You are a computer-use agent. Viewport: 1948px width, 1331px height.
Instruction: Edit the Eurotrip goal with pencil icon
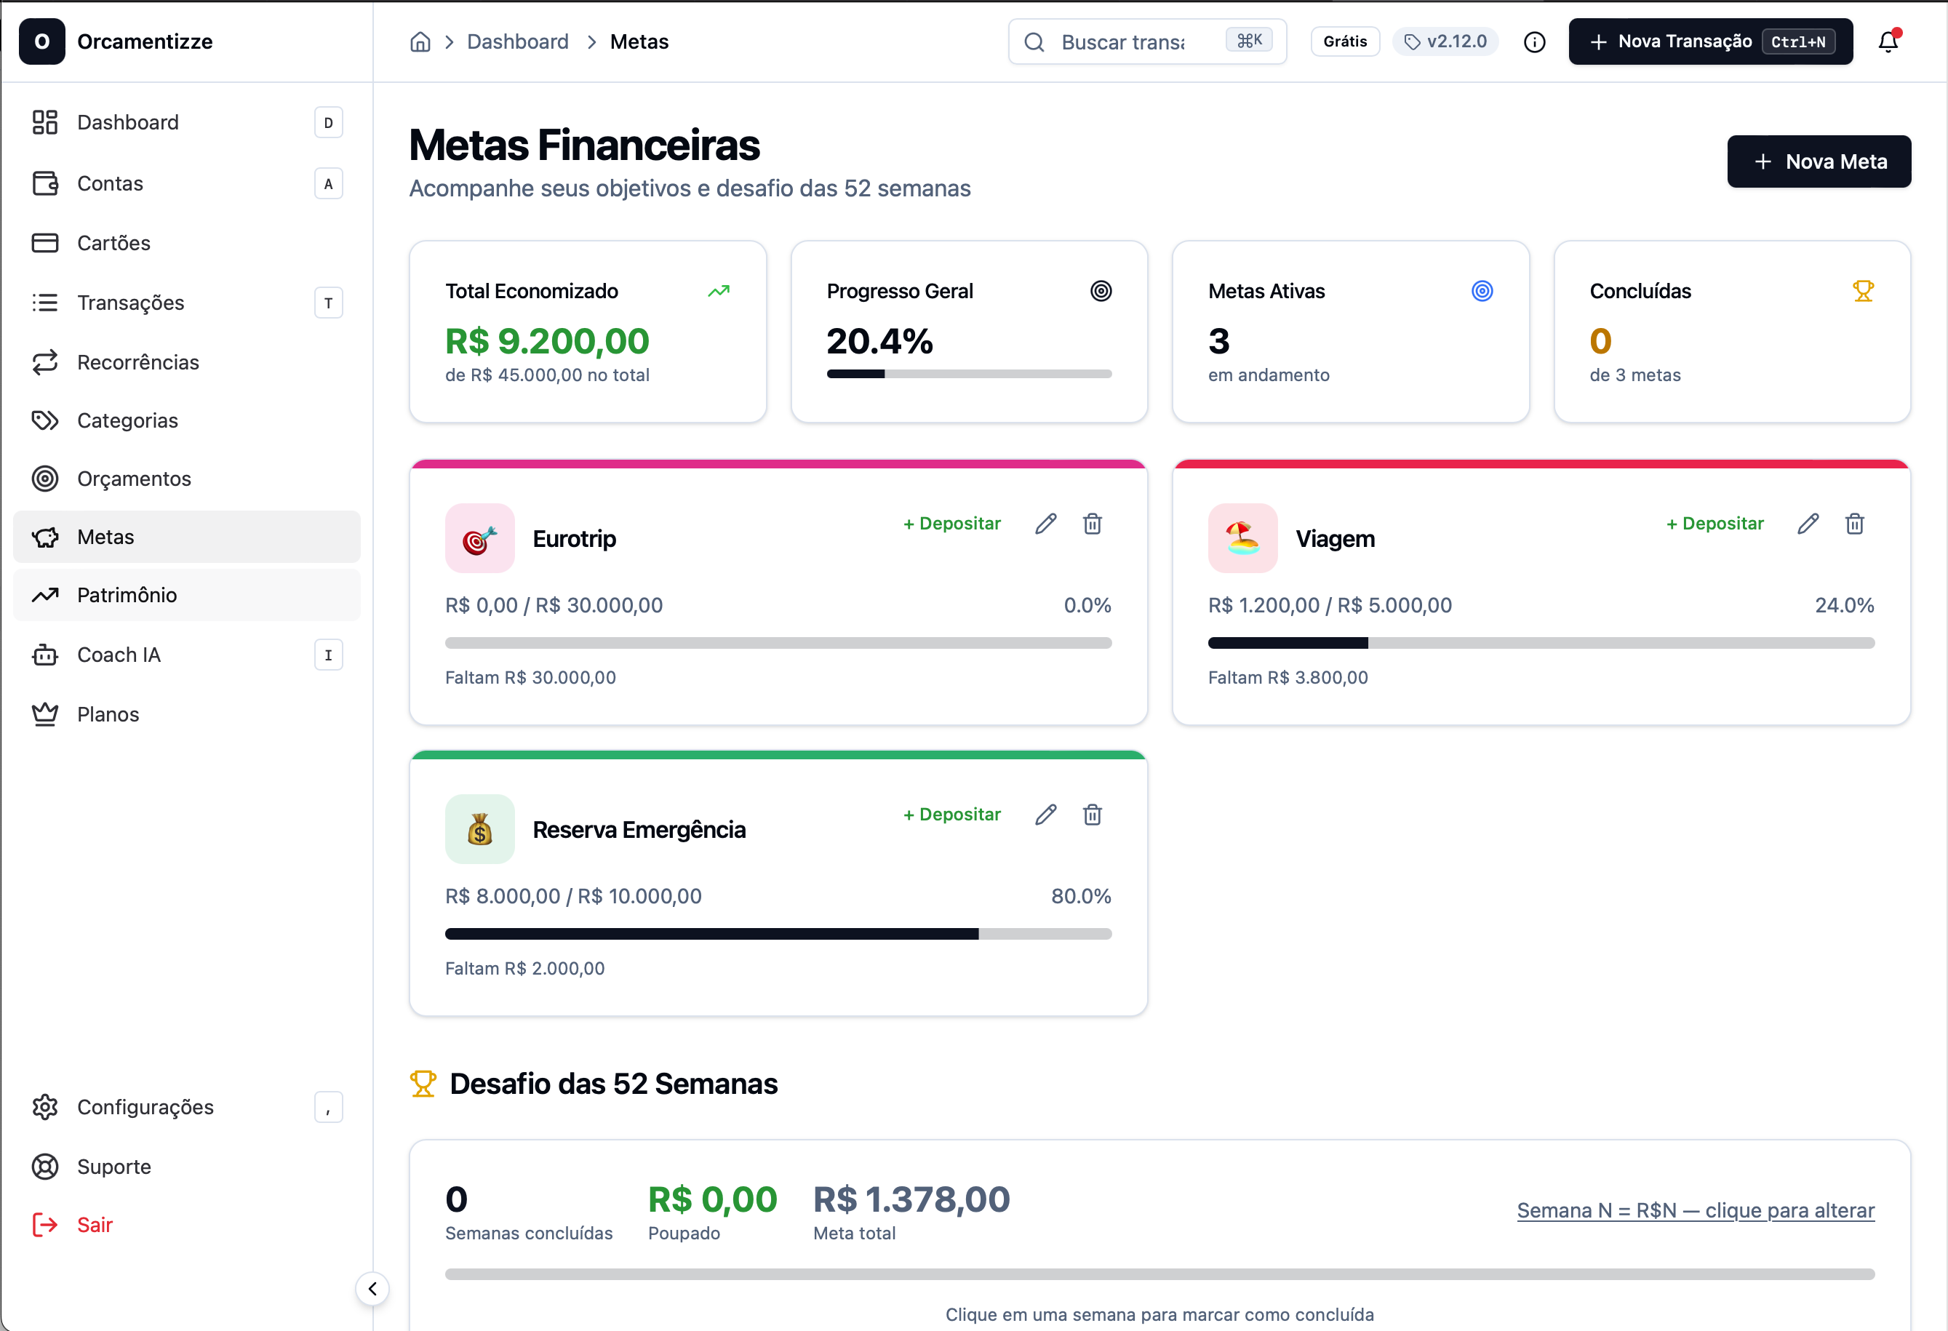coord(1045,524)
